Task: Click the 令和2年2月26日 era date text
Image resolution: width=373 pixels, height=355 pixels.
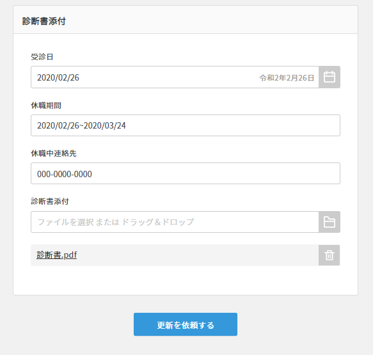Action: (x=287, y=78)
